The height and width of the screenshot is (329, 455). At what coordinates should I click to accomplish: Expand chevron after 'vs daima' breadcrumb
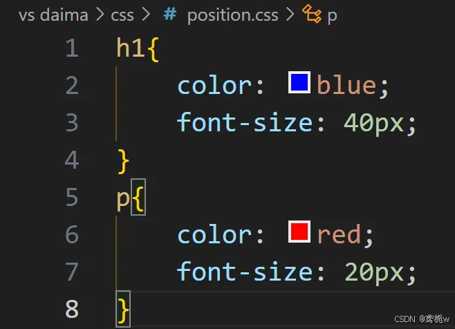100,15
